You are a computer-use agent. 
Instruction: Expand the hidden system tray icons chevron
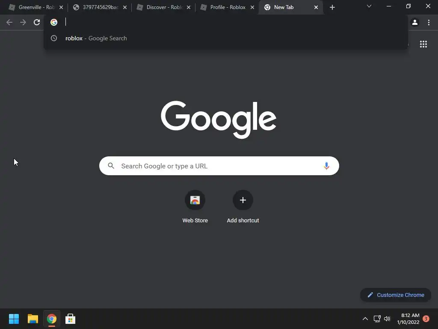coord(365,319)
